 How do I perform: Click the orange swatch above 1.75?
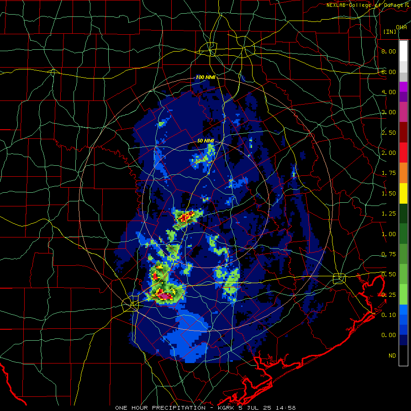[403, 173]
